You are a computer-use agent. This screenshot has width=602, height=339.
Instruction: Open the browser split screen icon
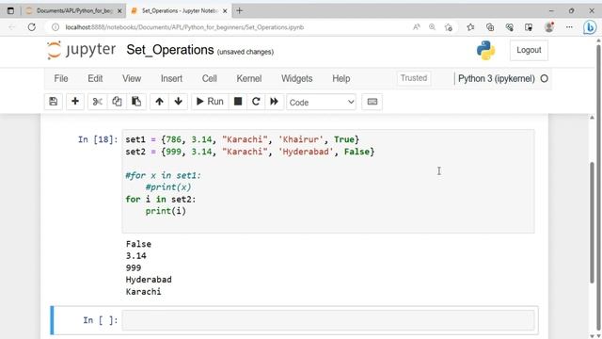(529, 27)
